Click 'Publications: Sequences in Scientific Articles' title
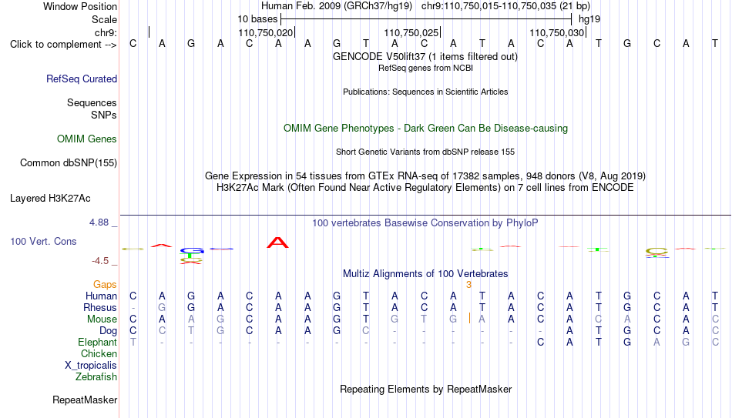Viewport: 732px width, 418px height. click(x=425, y=92)
